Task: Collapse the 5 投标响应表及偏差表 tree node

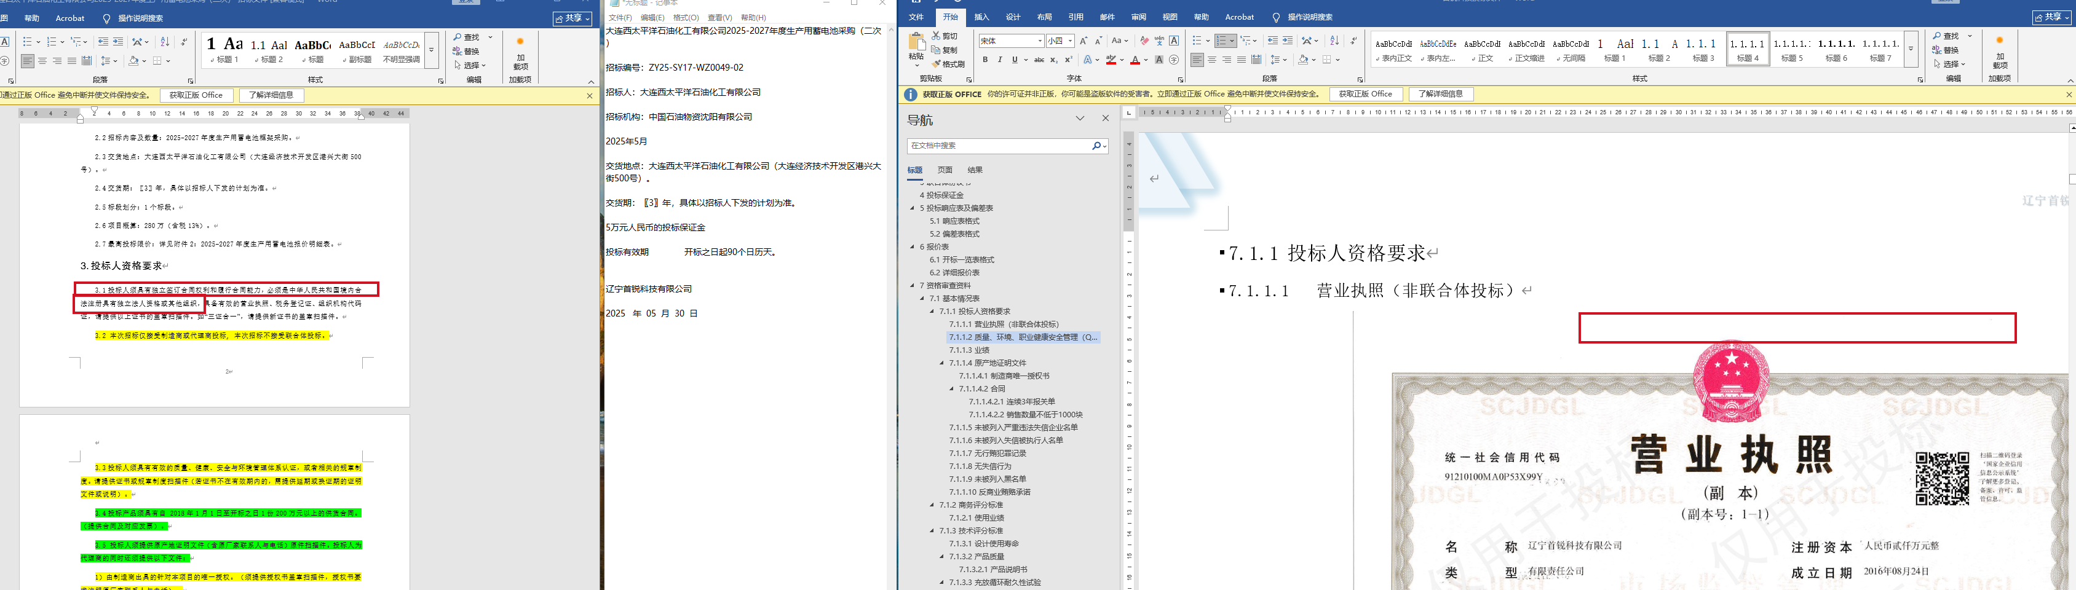Action: (x=913, y=208)
